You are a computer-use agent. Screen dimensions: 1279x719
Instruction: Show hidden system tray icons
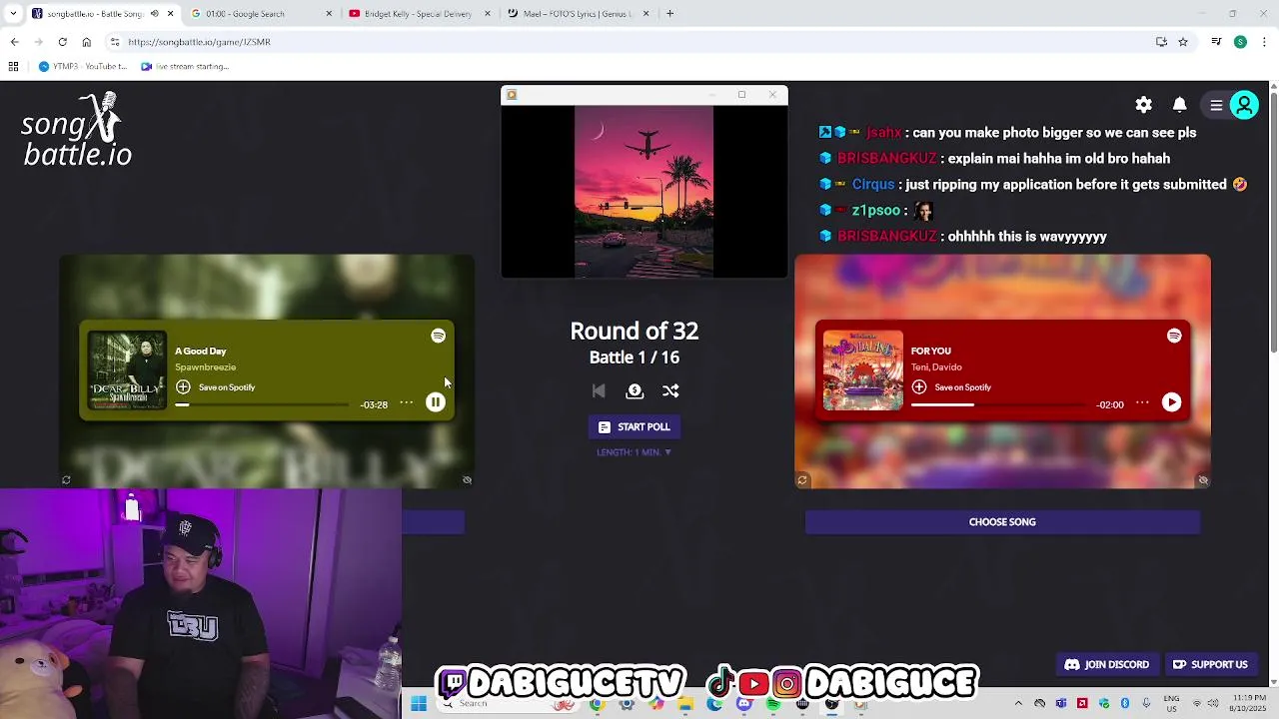[1018, 703]
